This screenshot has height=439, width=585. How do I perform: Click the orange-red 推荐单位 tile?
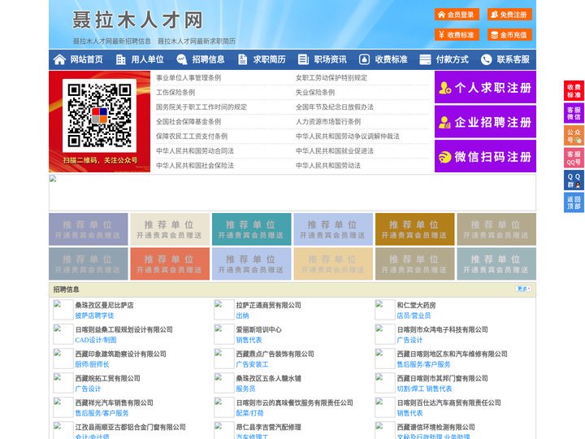coord(170,263)
